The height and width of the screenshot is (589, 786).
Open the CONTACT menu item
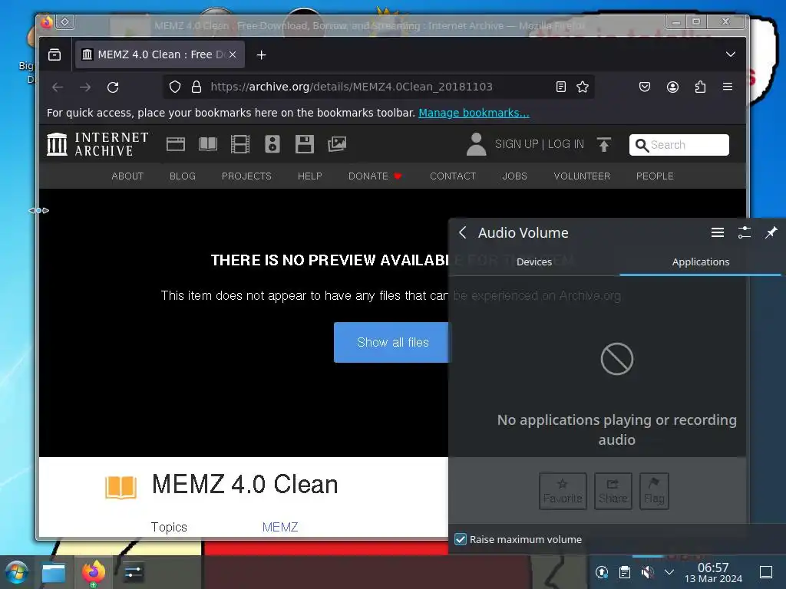click(x=453, y=176)
